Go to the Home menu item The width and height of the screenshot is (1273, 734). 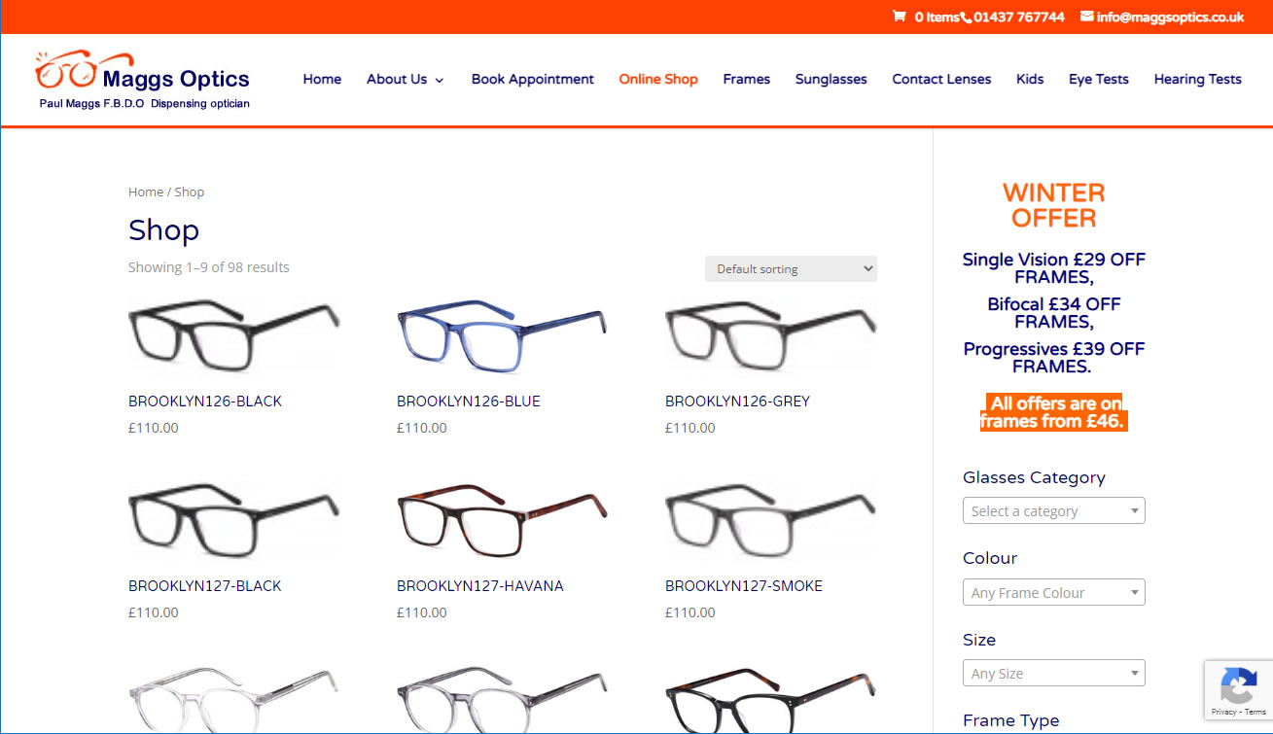click(x=322, y=79)
